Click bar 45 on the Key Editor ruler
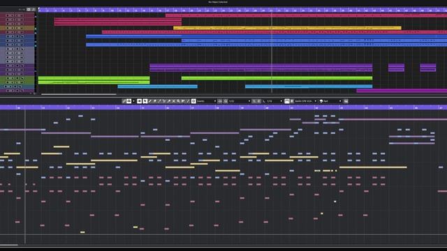 [391, 108]
